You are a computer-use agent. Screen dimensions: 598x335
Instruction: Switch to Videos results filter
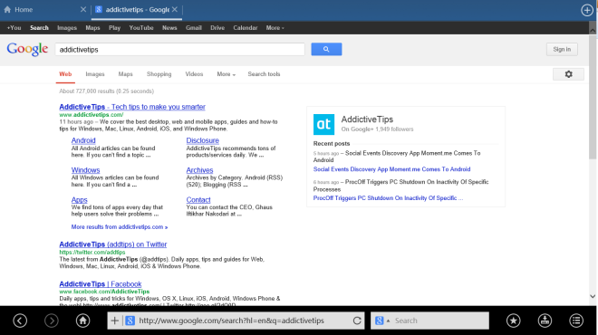[x=194, y=74]
